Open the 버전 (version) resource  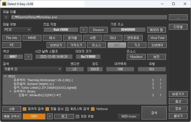(x=156, y=57)
